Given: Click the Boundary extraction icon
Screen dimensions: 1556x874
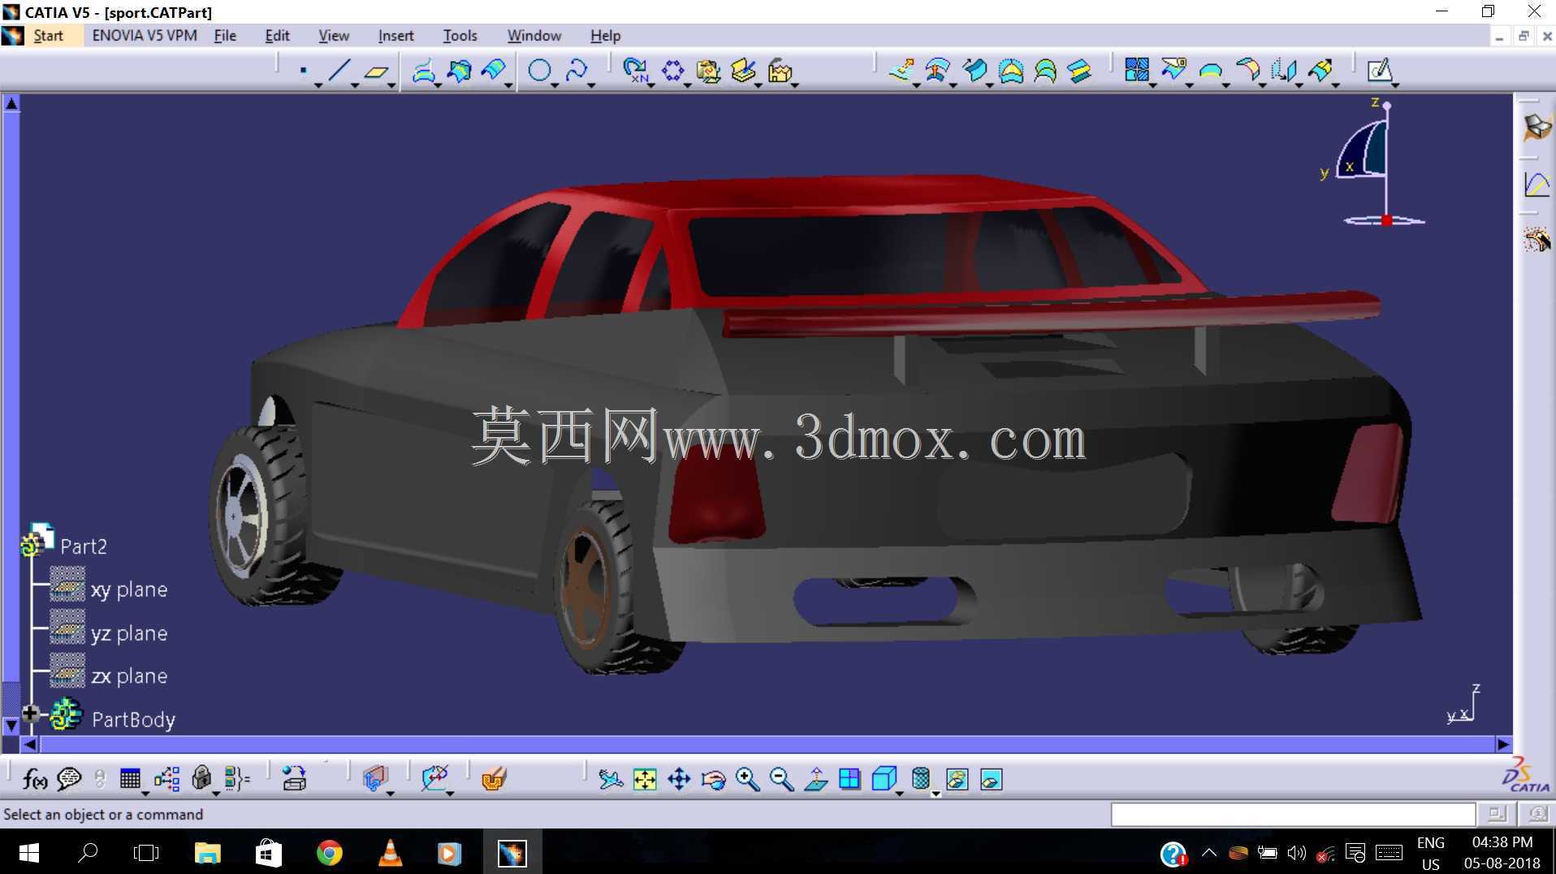Looking at the screenshot, I should pyautogui.click(x=1210, y=71).
